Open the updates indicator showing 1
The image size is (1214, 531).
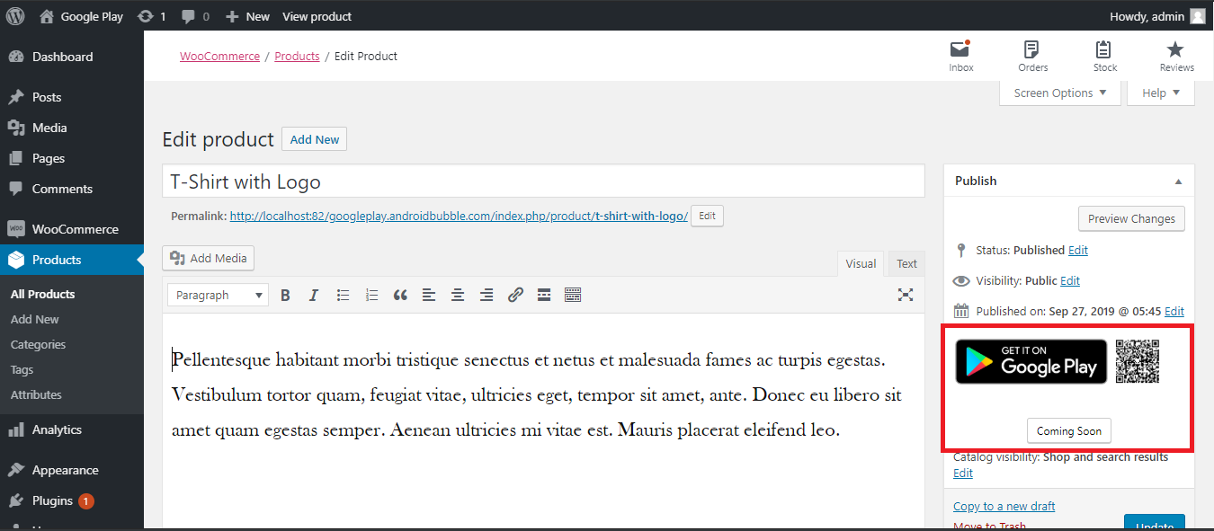[x=152, y=16]
